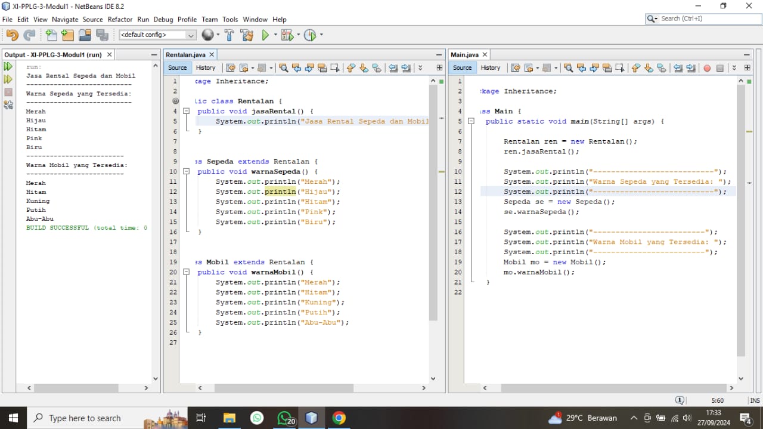Image resolution: width=763 pixels, height=429 pixels.
Task: Click the New File icon
Action: point(51,35)
